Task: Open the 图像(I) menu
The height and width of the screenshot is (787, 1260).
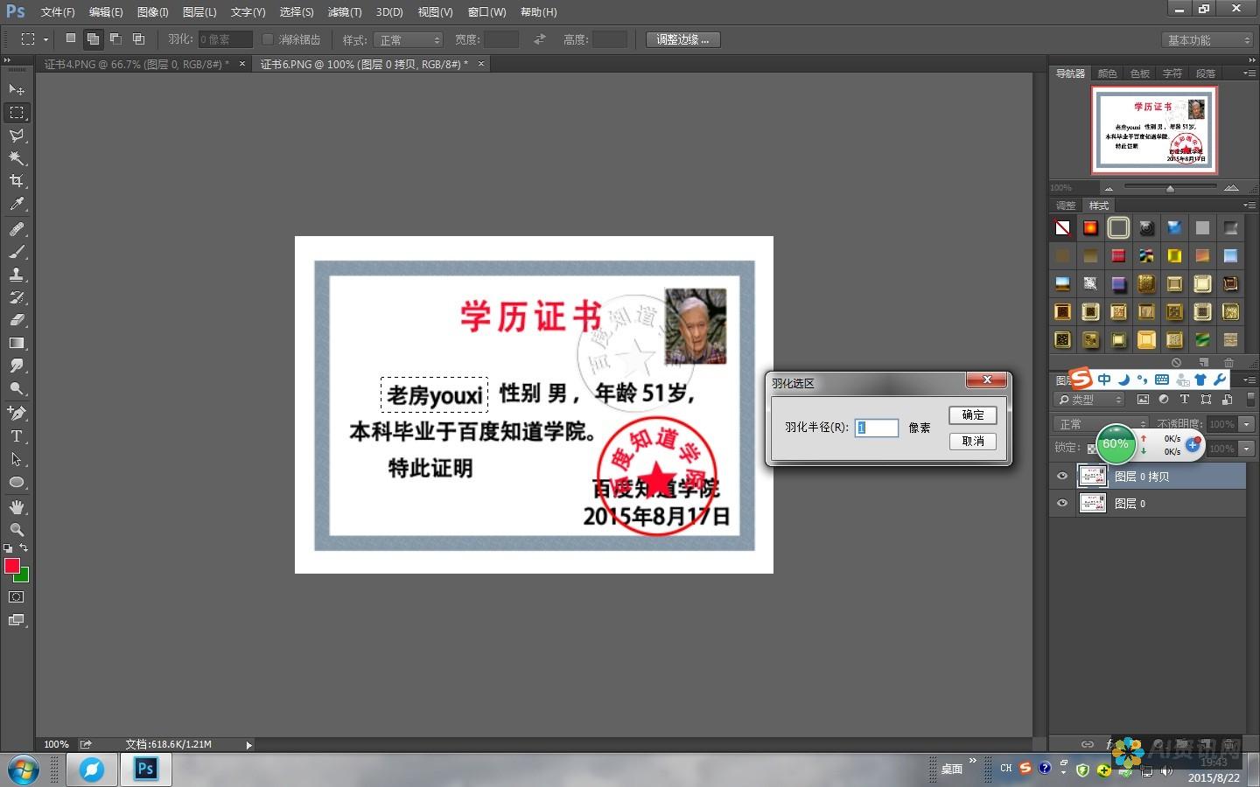Action: (152, 12)
